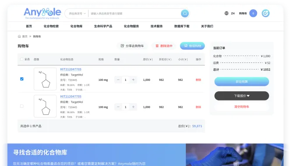
Task: Open the 关于我们 menu item
Action: pyautogui.click(x=207, y=26)
